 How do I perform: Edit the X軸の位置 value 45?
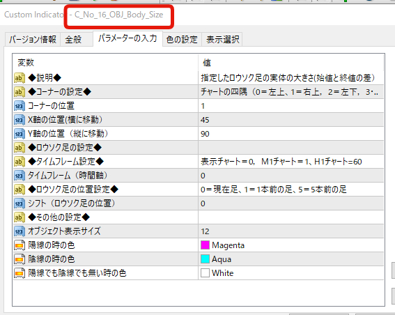click(291, 120)
